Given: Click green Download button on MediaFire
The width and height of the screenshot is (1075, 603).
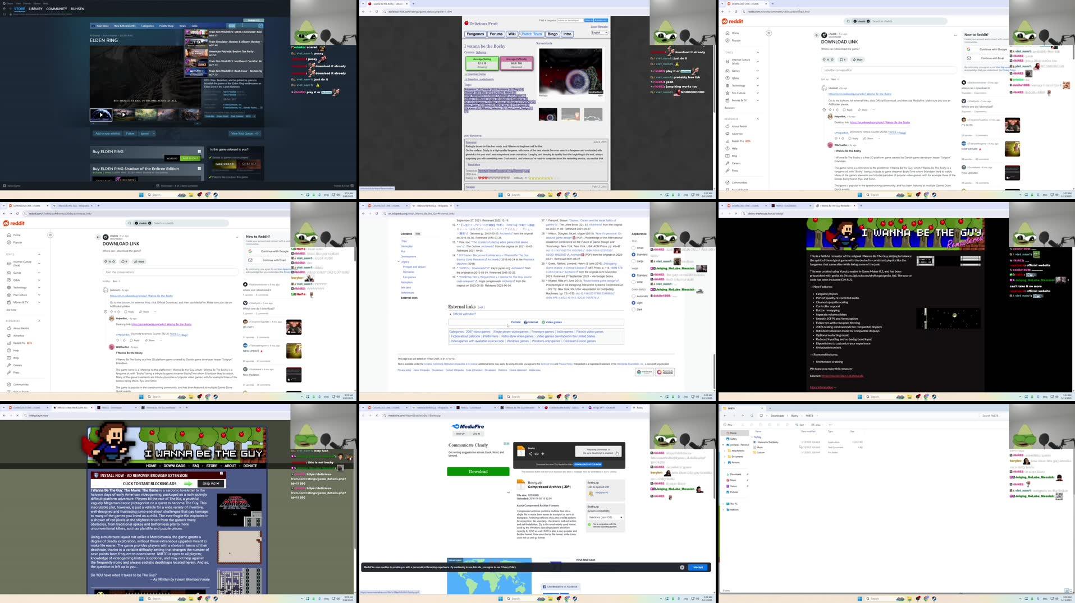Looking at the screenshot, I should (478, 472).
